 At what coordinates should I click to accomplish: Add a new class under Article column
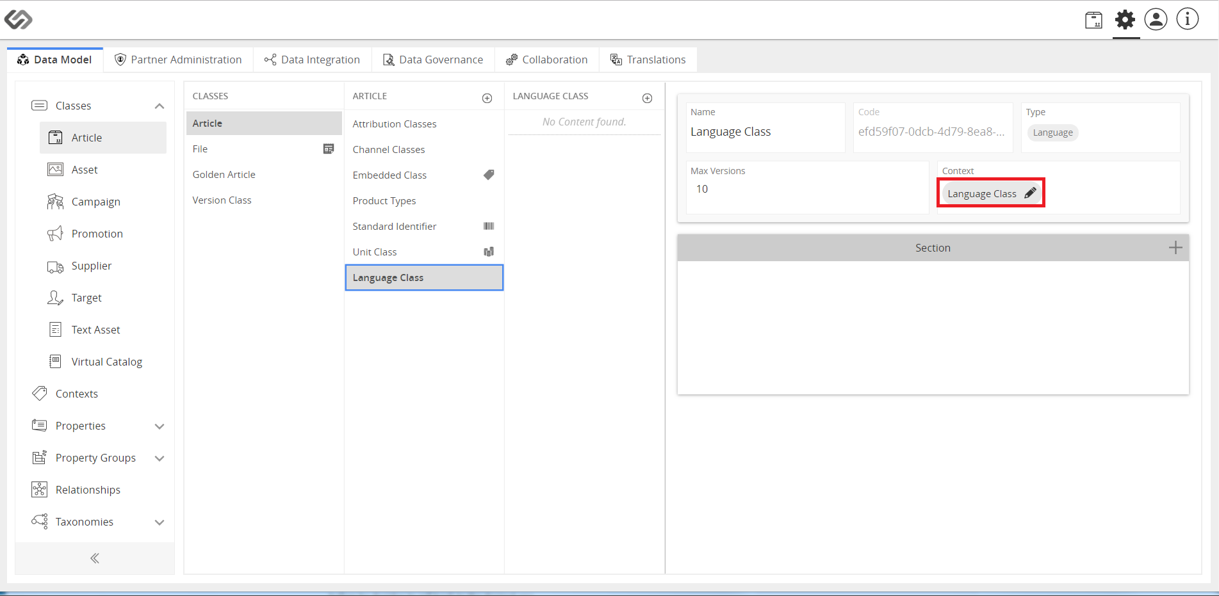487,98
